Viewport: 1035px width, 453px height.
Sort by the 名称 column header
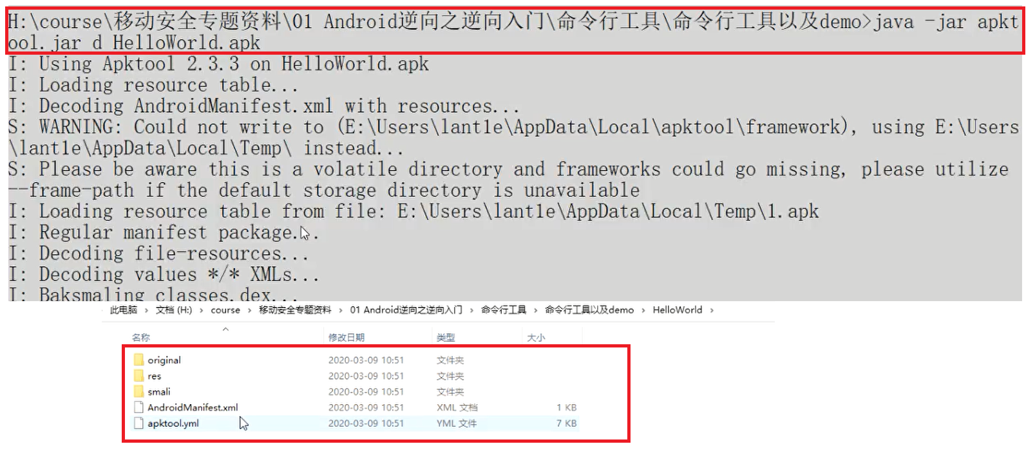[x=141, y=337]
